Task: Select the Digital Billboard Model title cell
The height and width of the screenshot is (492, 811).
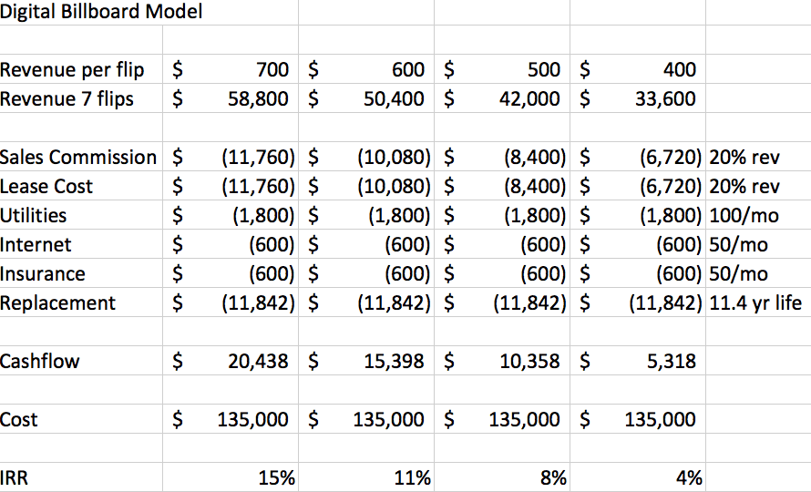Action: coord(101,12)
